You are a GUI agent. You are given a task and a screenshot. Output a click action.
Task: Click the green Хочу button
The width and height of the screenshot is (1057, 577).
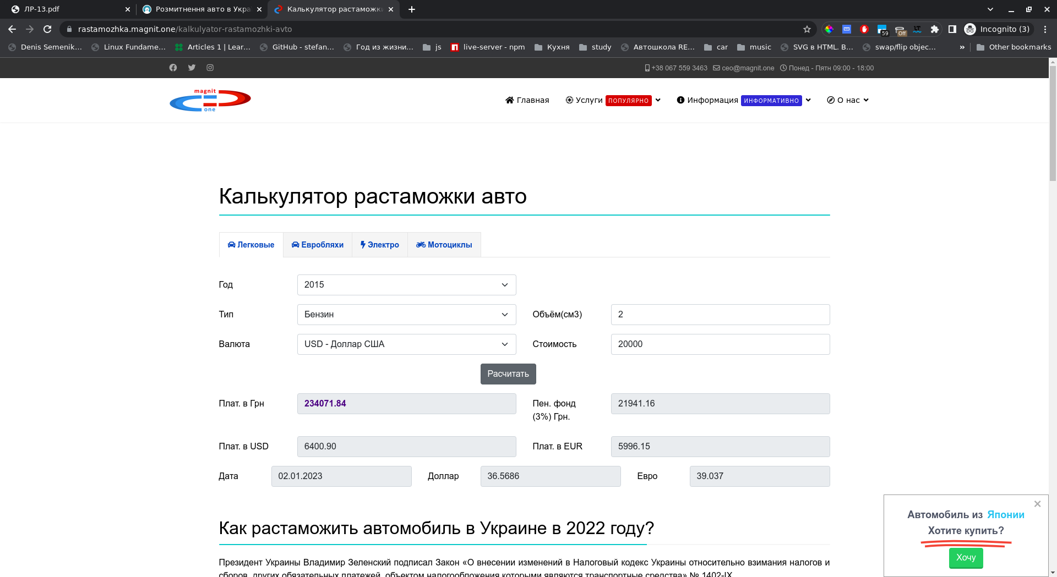tap(966, 558)
